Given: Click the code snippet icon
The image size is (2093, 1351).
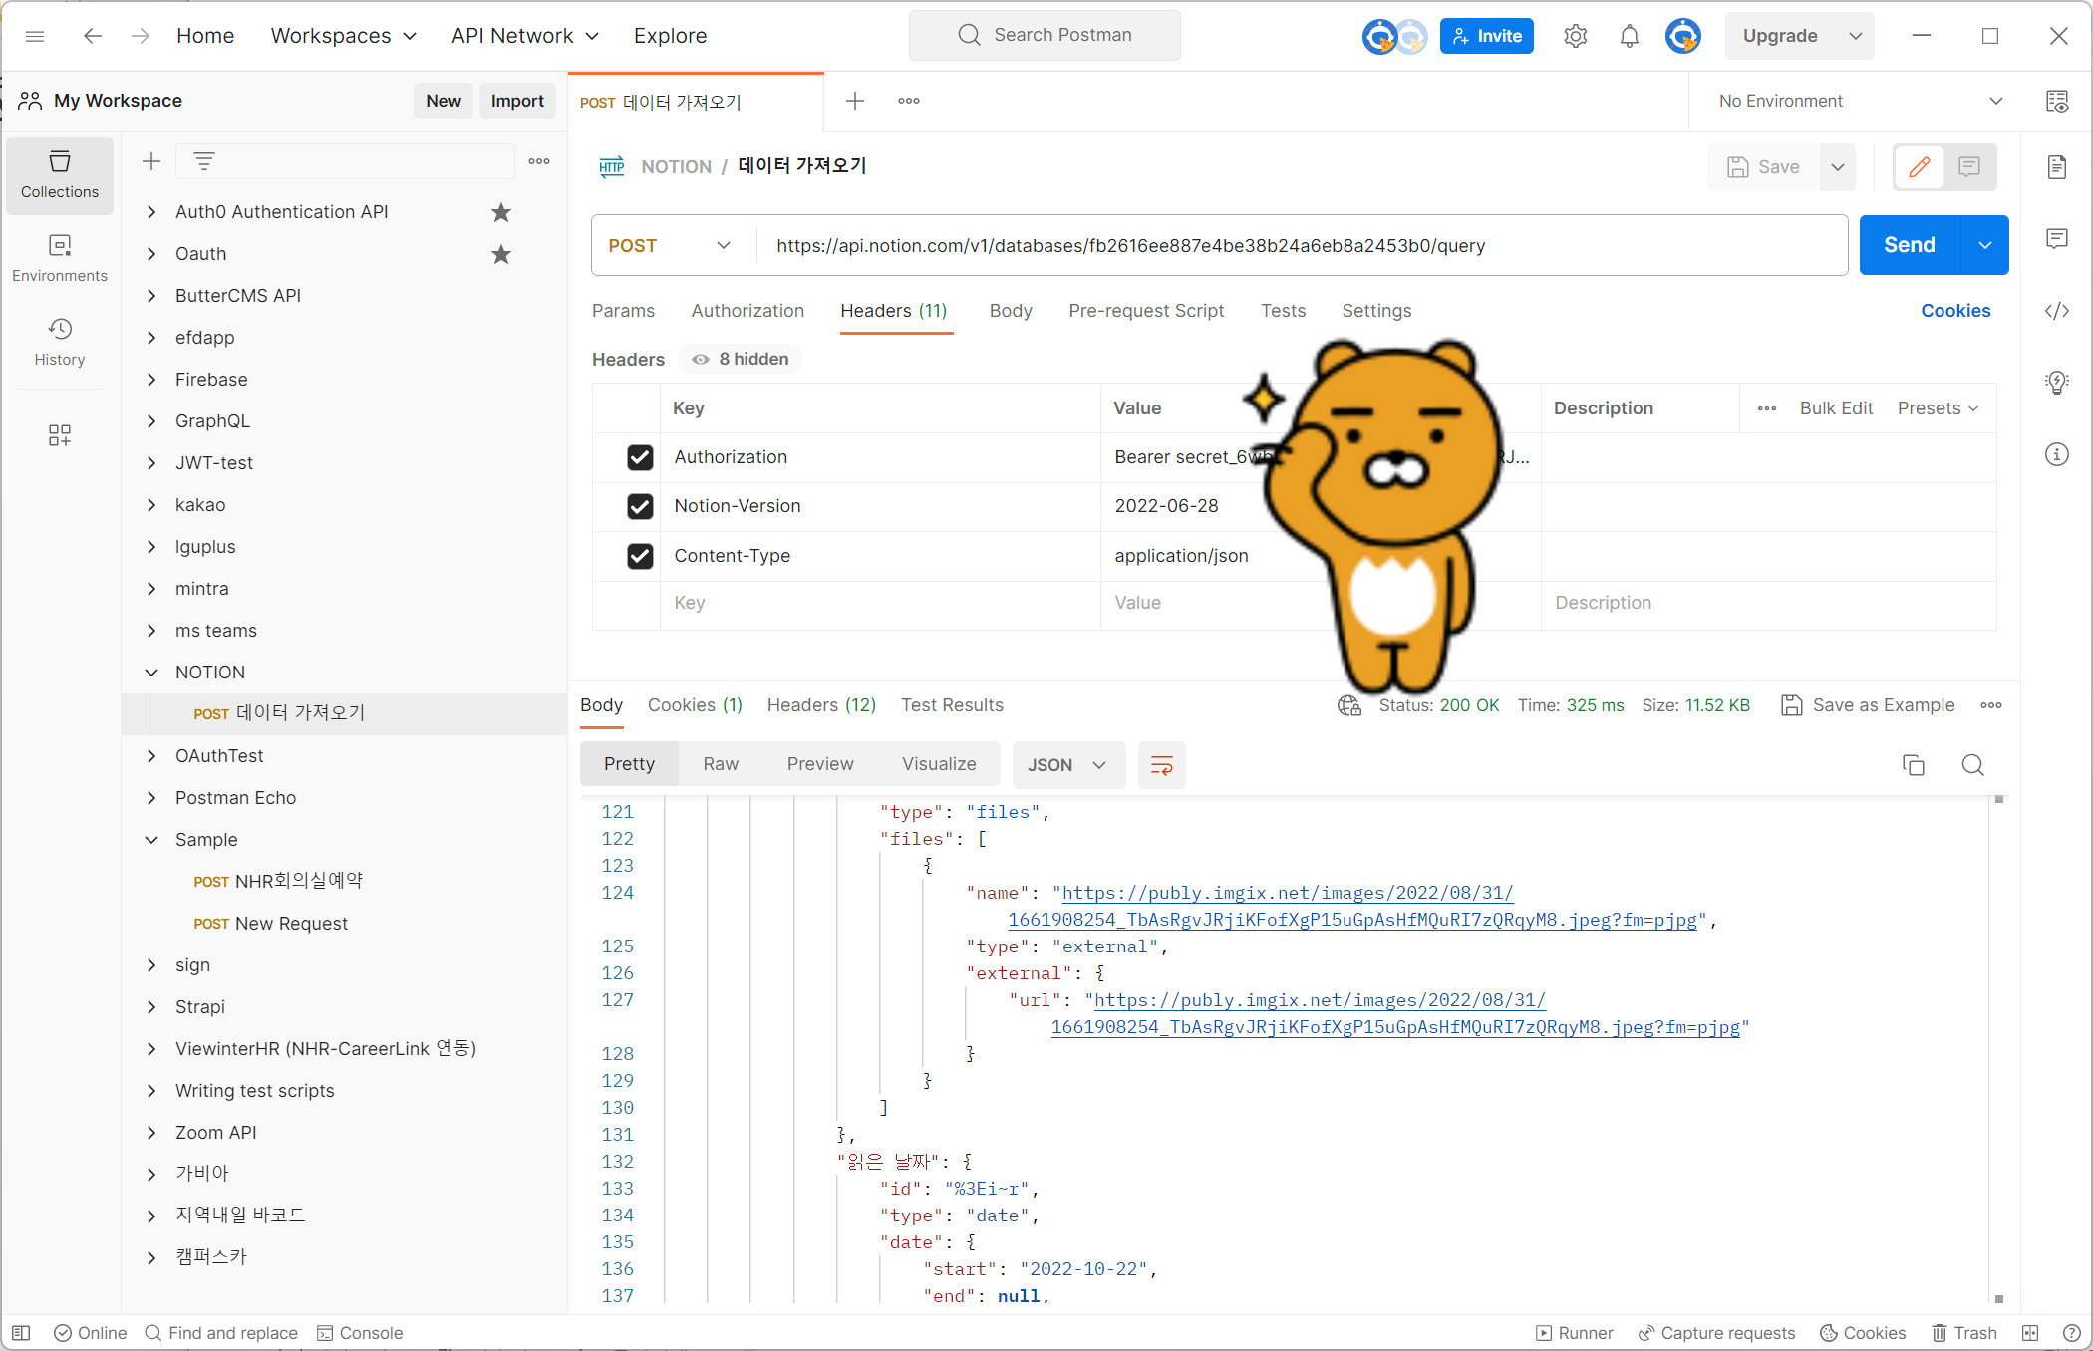Looking at the screenshot, I should [x=2056, y=311].
